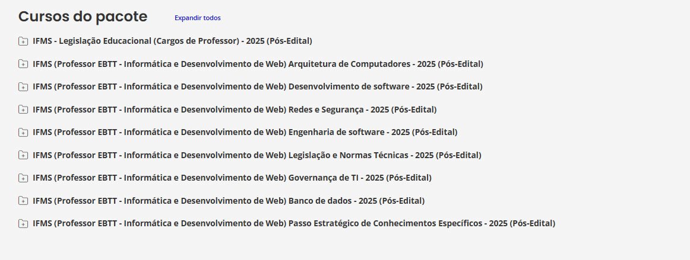This screenshot has height=260, width=690.
Task: Click the 'Expandir todos' link
Action: click(x=197, y=18)
